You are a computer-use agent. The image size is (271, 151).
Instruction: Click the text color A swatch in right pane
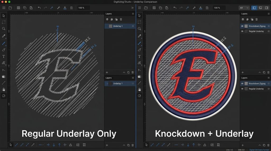[201, 8]
